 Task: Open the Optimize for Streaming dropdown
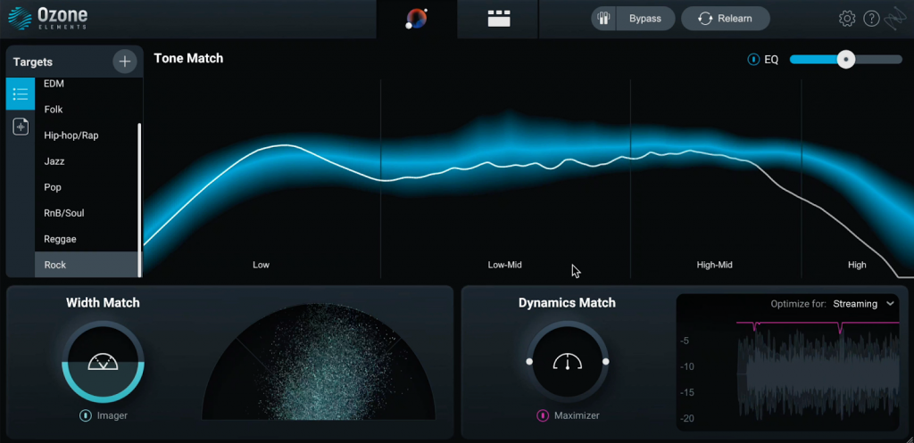(863, 304)
